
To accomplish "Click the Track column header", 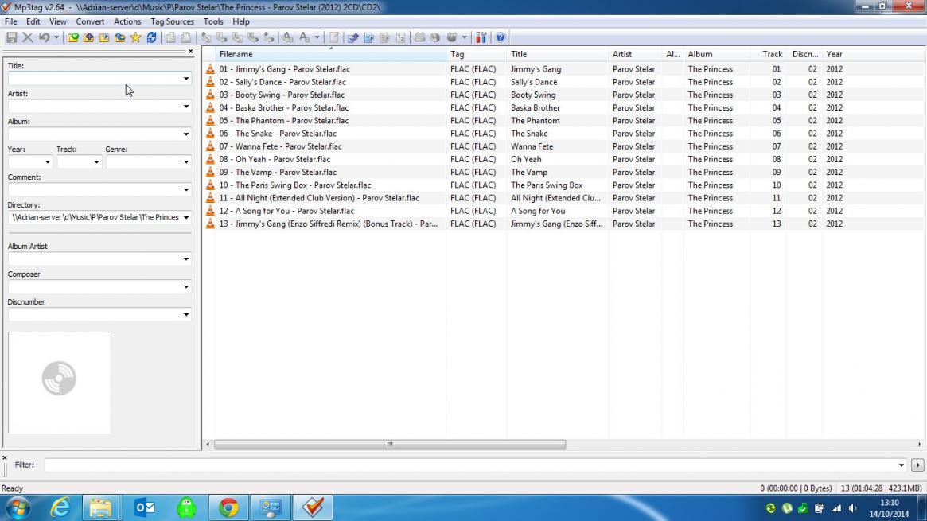I will 772,54.
